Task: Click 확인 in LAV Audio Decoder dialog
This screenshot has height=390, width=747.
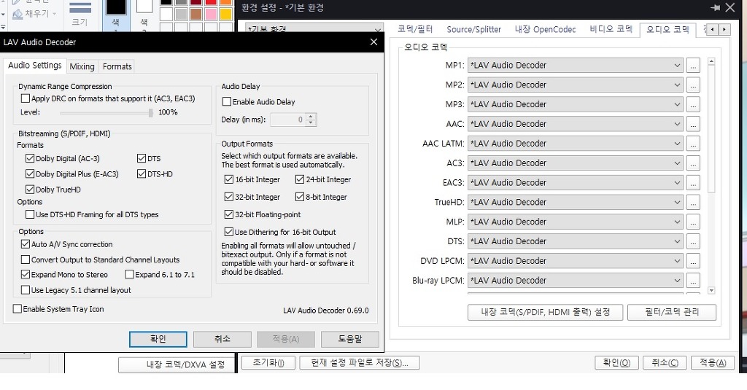Action: (x=158, y=339)
